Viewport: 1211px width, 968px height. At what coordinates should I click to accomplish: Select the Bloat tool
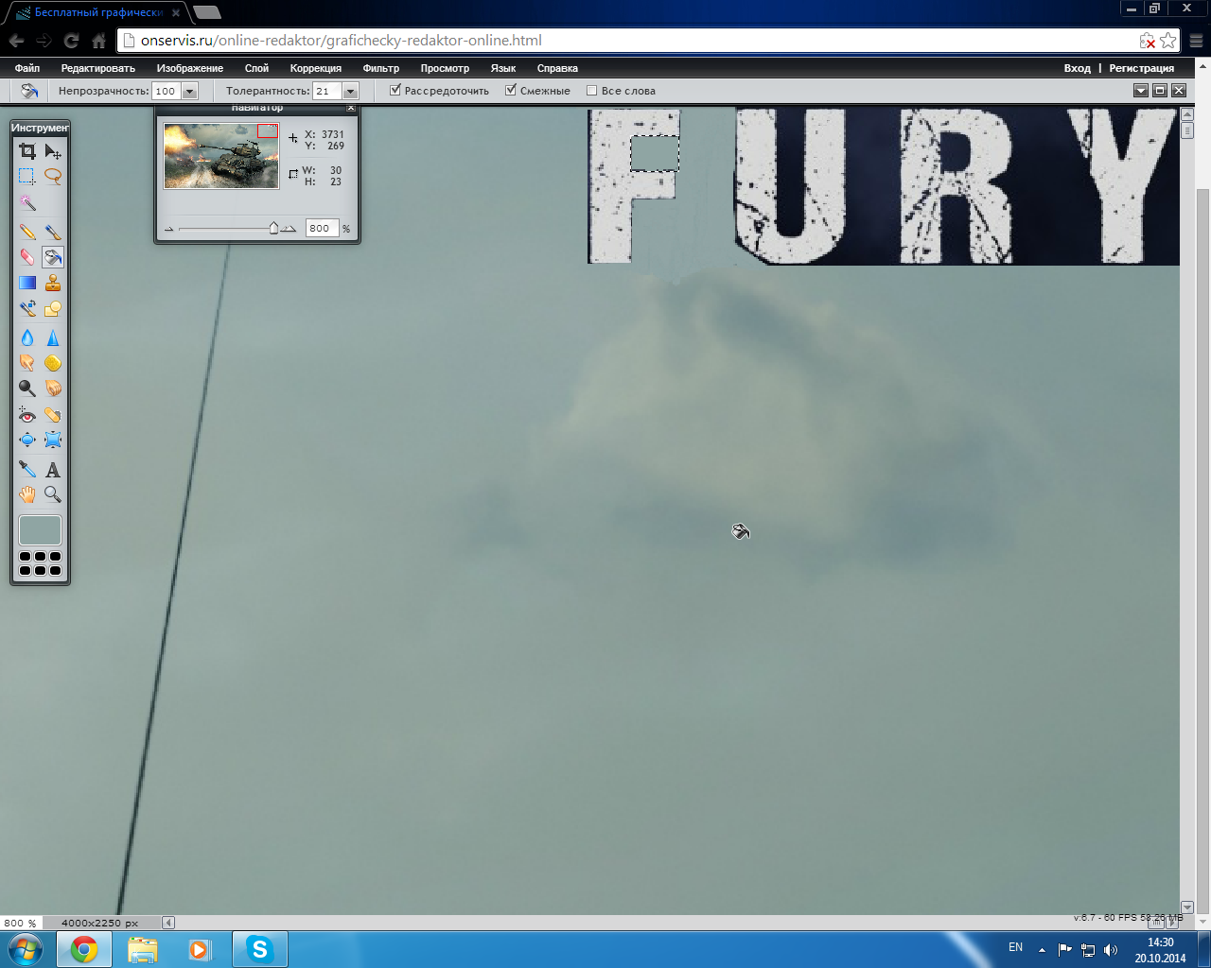(27, 440)
